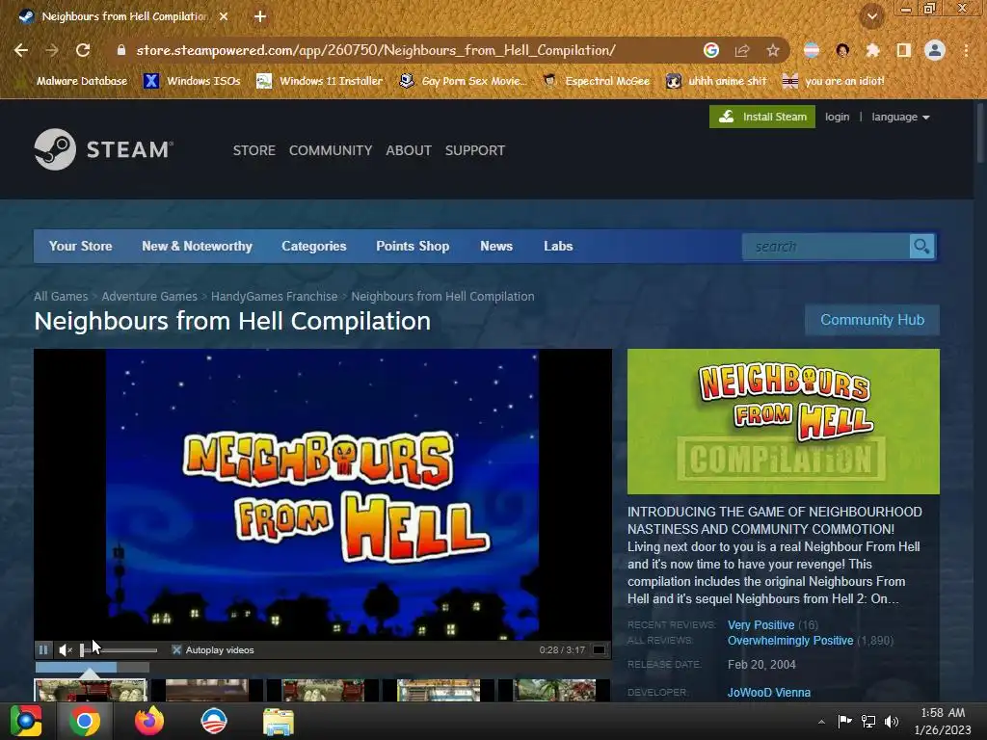The image size is (987, 740).
Task: Click the Neighbours from Hell Compilation header image
Action: 783,422
